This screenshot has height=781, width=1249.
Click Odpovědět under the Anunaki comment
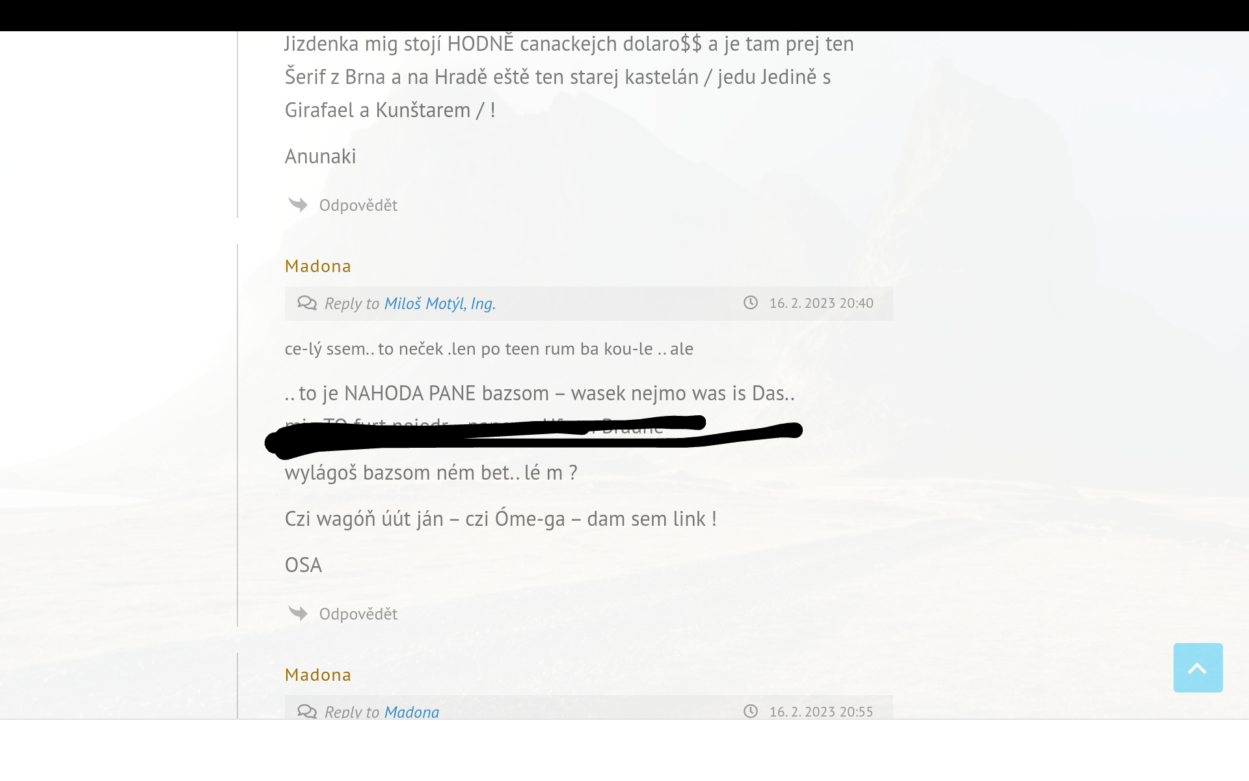click(358, 205)
